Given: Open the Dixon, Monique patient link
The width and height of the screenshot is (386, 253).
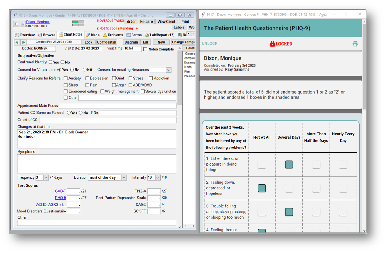Looking at the screenshot, I should click(38, 22).
